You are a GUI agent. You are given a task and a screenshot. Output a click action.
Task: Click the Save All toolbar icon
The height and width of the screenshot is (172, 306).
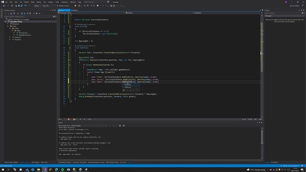click(22, 6)
